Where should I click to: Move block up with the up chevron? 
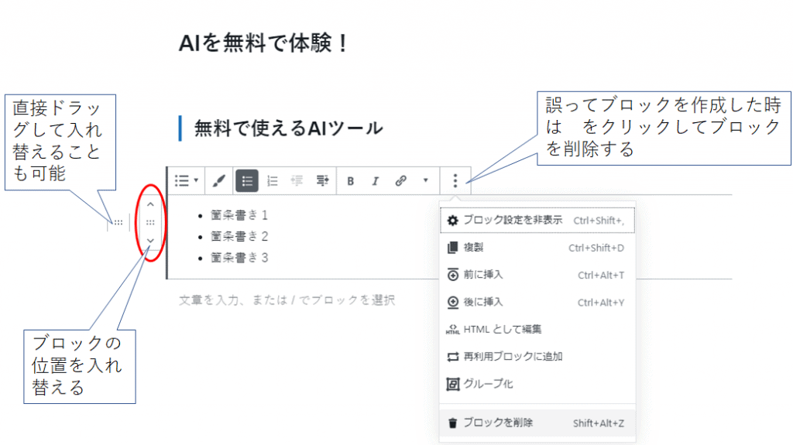(x=150, y=204)
